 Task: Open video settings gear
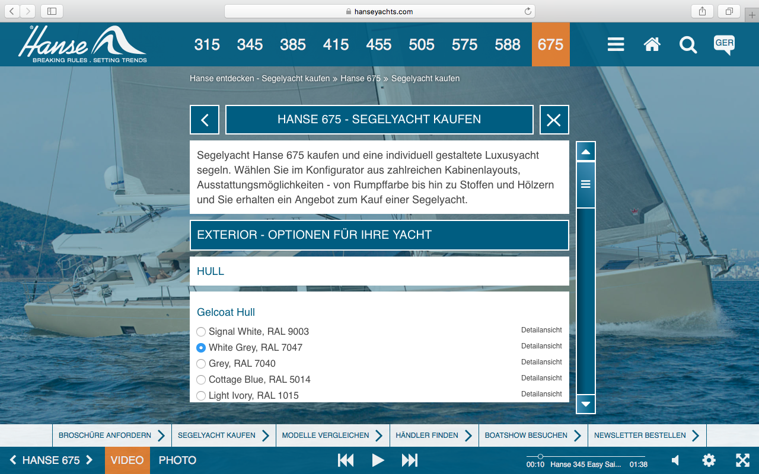pos(709,460)
